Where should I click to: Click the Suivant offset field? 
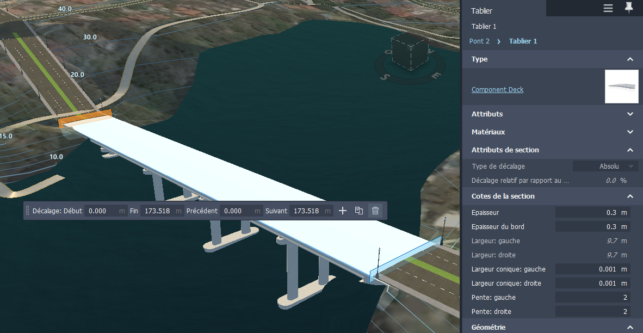311,211
